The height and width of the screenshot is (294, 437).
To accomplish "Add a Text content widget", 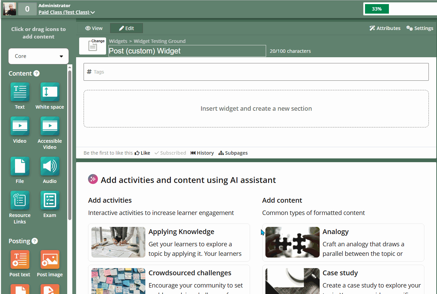I will [x=20, y=92].
